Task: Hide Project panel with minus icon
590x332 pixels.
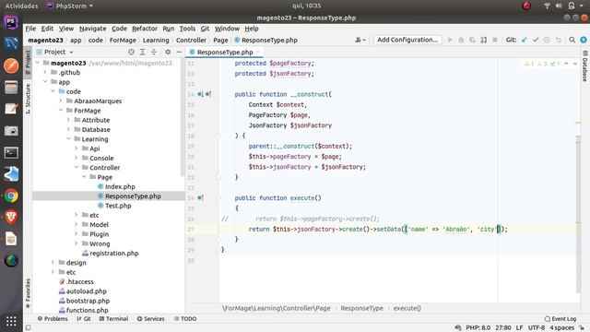Action: tap(179, 52)
